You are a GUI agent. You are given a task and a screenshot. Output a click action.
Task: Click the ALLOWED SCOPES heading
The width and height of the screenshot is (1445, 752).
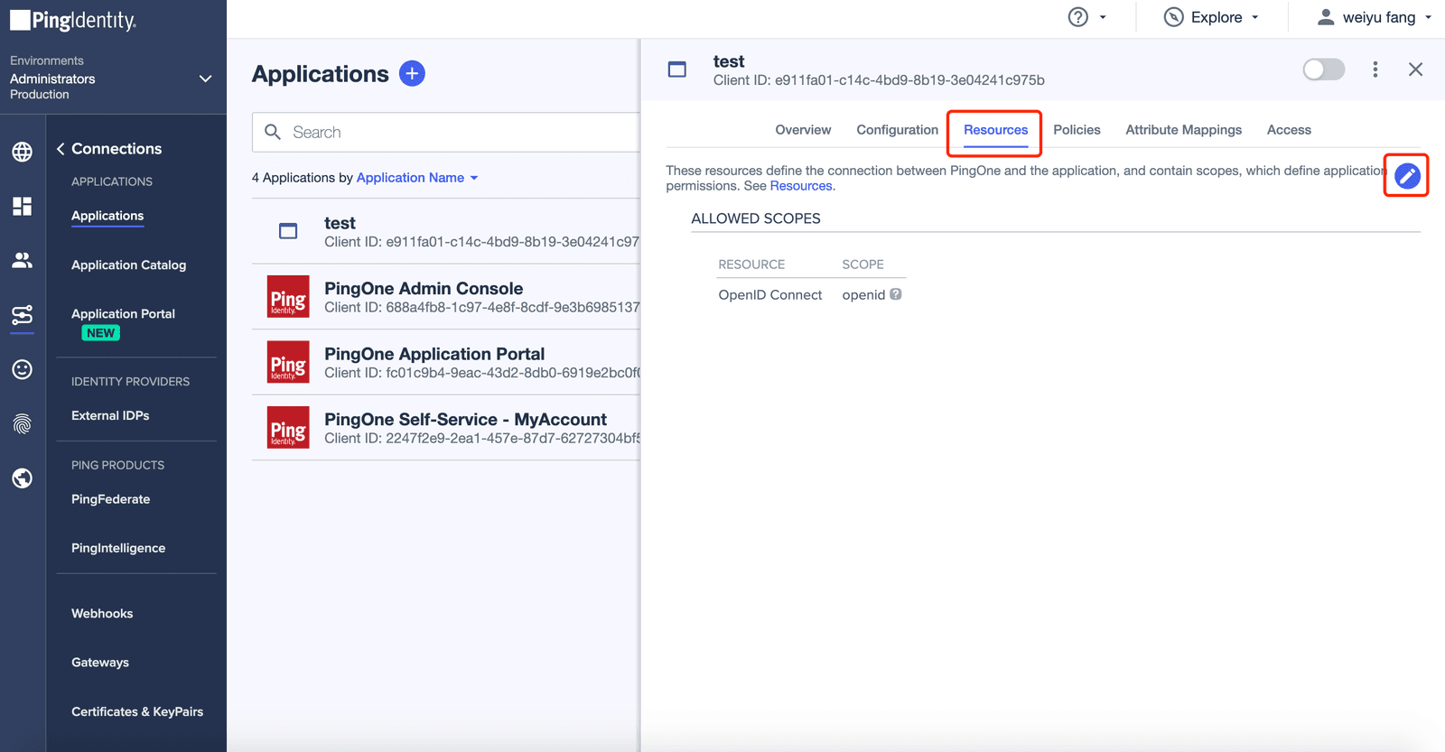[x=756, y=218]
